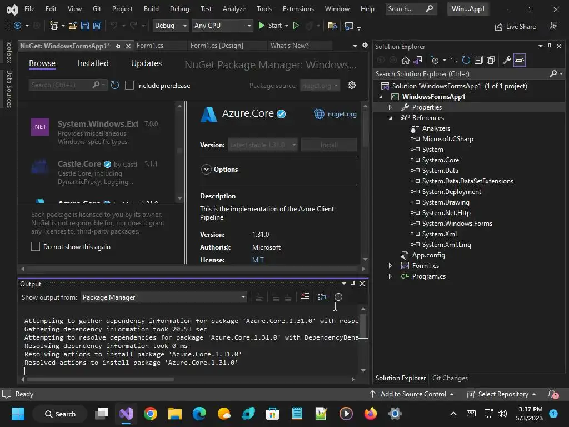Select App.config in Solution Explorer
569x427 pixels.
(x=428, y=255)
